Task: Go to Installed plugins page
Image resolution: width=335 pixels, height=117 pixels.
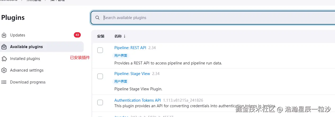Action: (25, 59)
